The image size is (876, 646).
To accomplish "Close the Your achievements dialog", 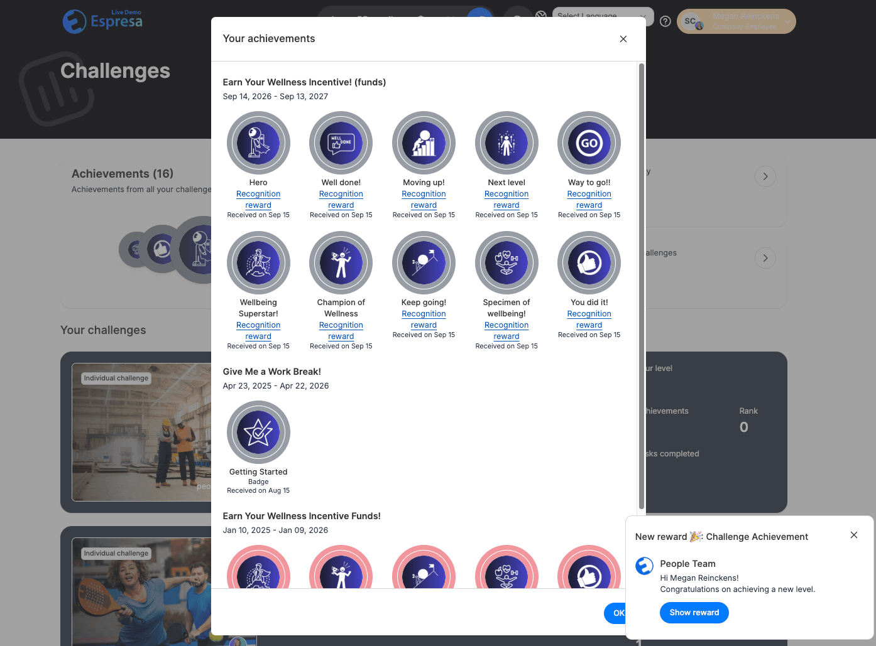I will click(623, 39).
